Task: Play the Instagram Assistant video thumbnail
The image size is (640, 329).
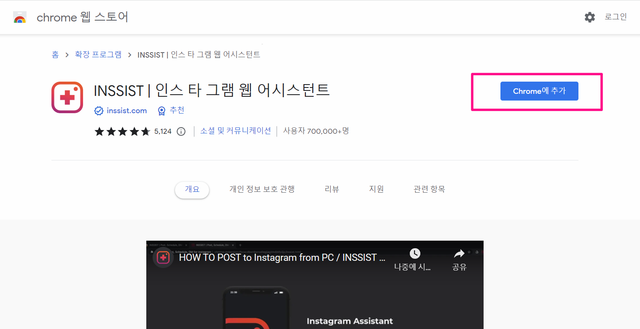Action: coord(315,285)
